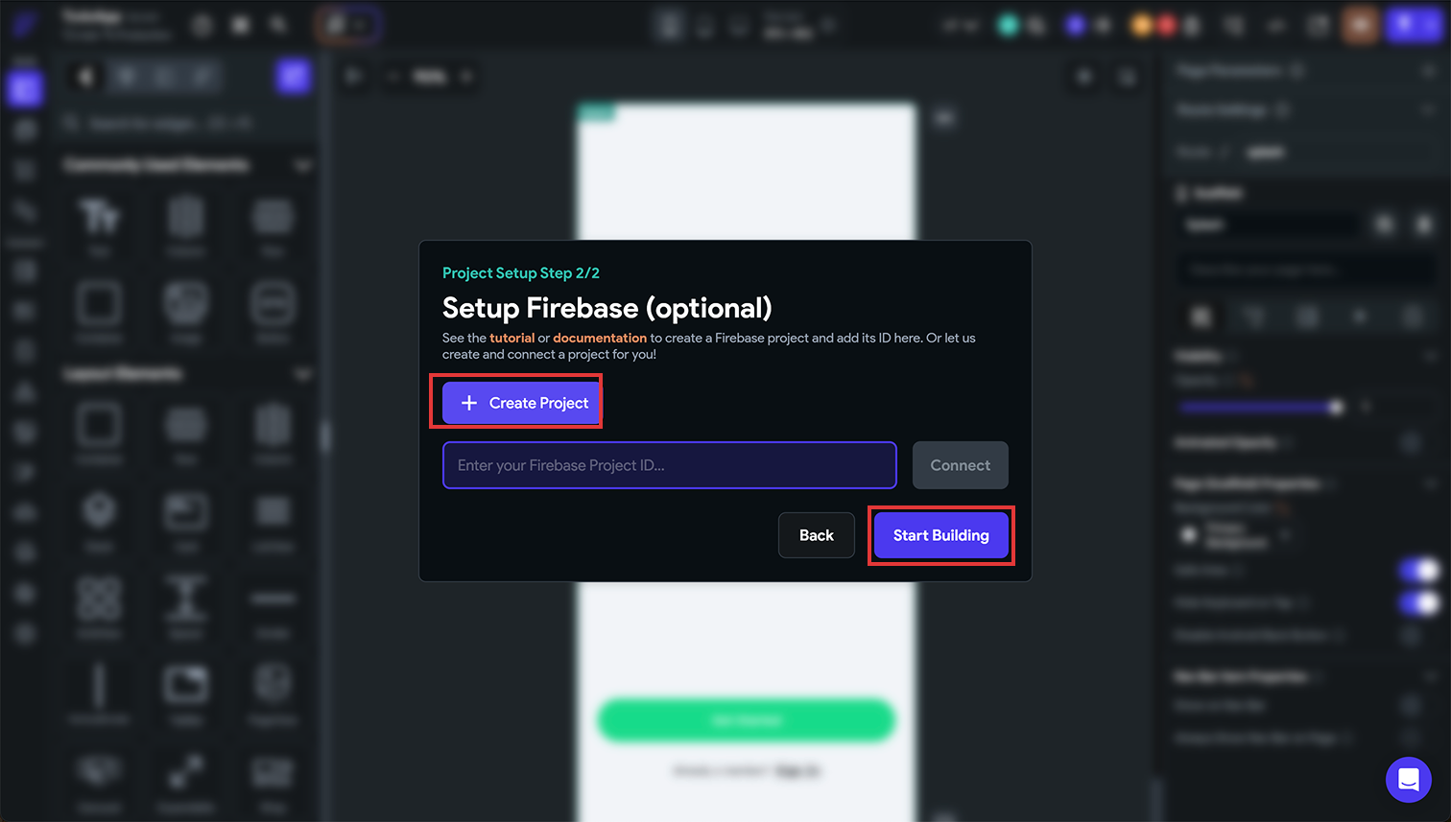Click the Create Project button
The width and height of the screenshot is (1451, 822).
pos(521,403)
